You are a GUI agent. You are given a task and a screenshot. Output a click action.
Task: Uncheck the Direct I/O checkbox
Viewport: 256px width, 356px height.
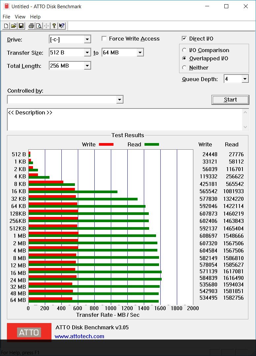click(184, 39)
